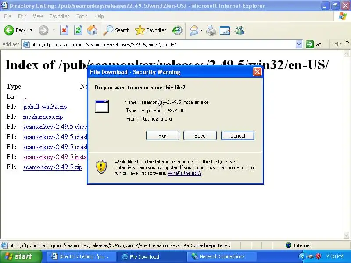Switch to Network Connections taskbar item
The image size is (351, 263).
[x=222, y=256]
